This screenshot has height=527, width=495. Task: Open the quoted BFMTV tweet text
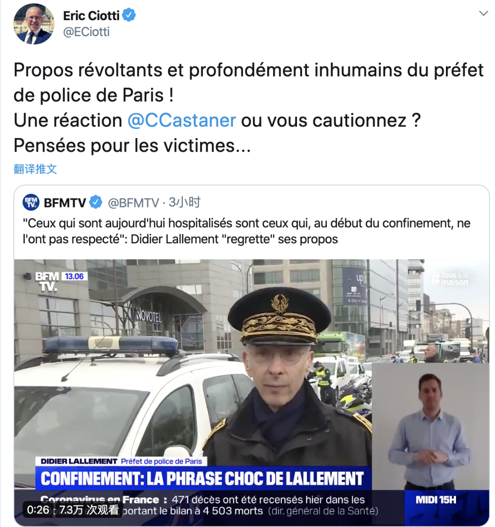pyautogui.click(x=246, y=231)
